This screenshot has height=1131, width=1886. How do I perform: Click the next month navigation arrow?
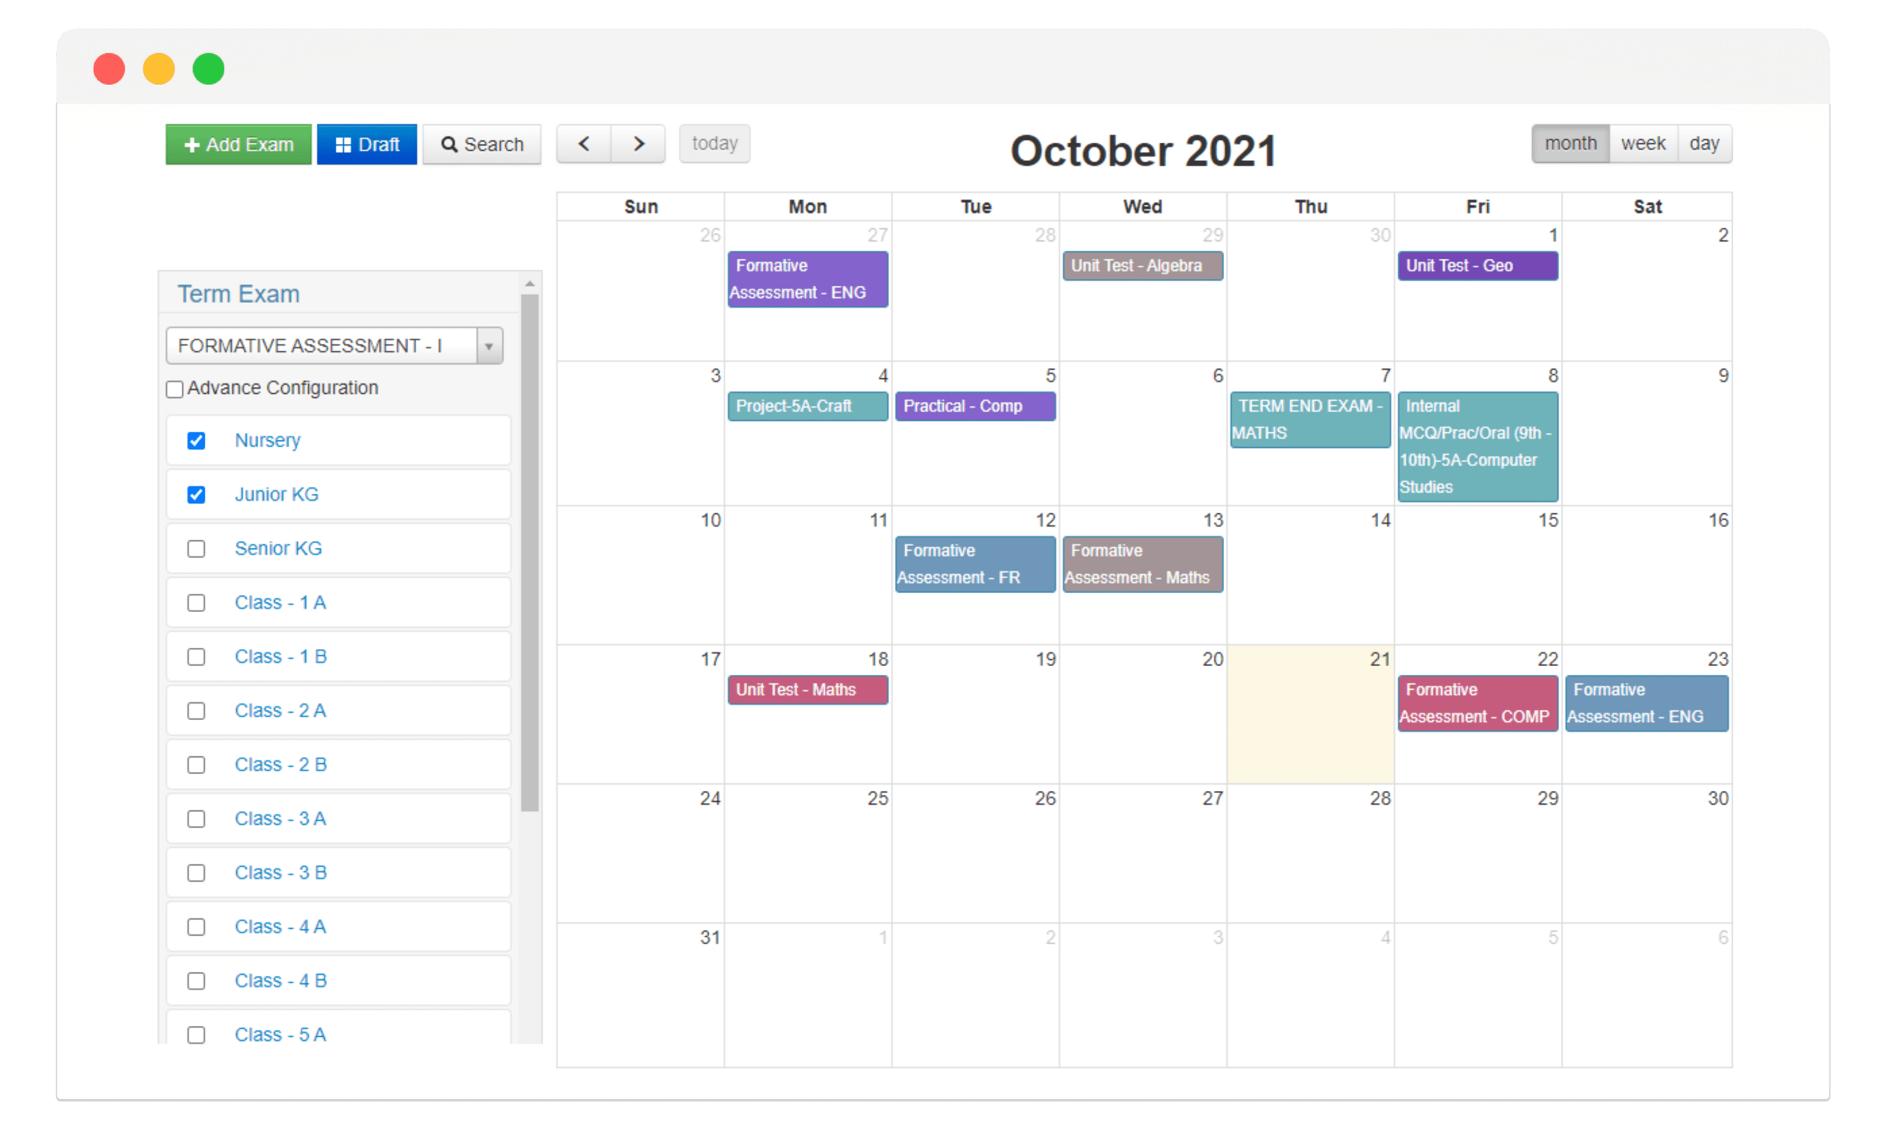pos(637,144)
